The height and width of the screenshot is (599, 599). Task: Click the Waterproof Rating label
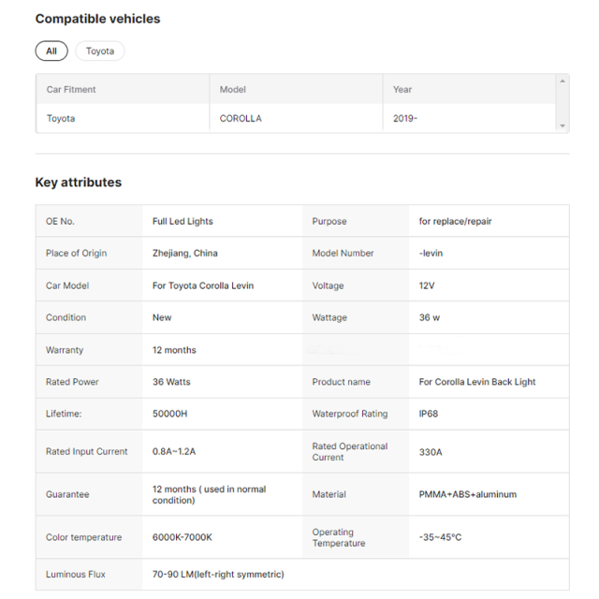[x=350, y=414]
